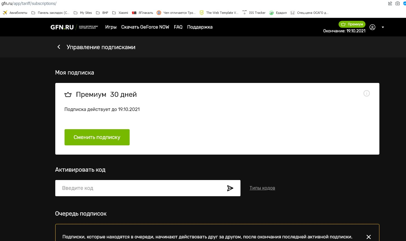Open the Панель закладок bookmark folder
406x241 pixels.
click(x=50, y=13)
